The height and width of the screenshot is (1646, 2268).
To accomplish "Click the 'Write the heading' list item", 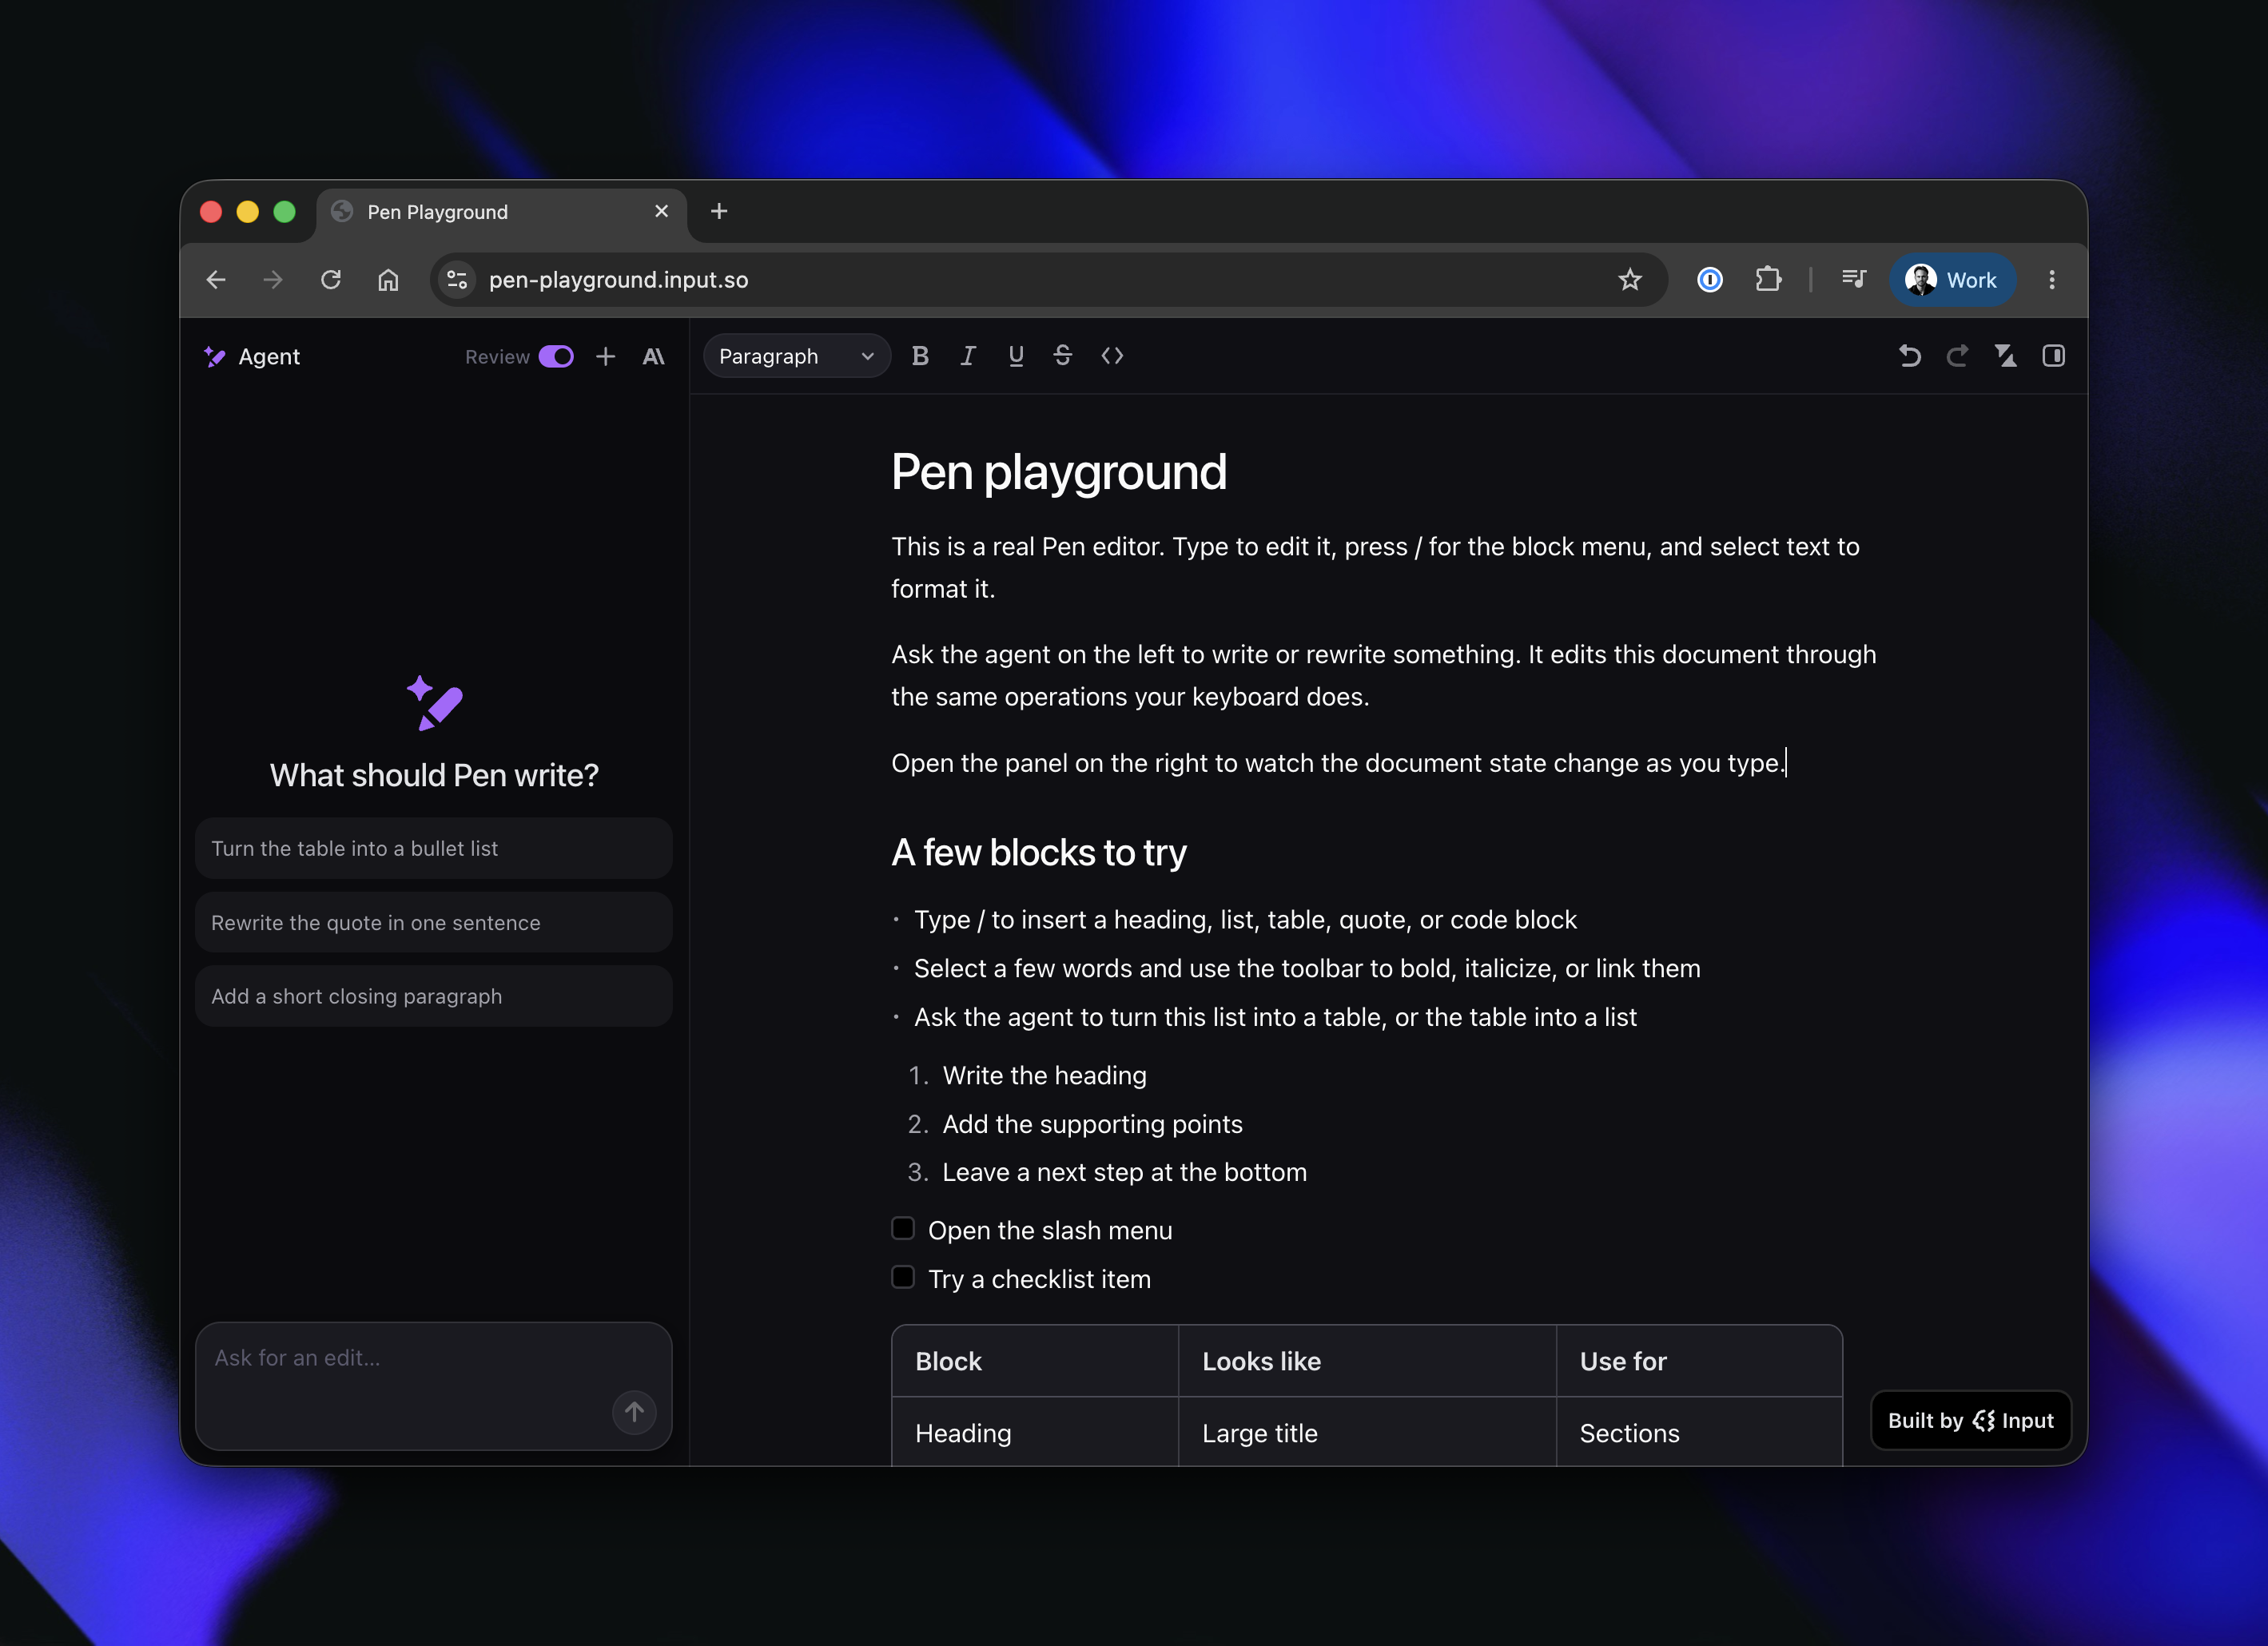I will pos(1044,1075).
